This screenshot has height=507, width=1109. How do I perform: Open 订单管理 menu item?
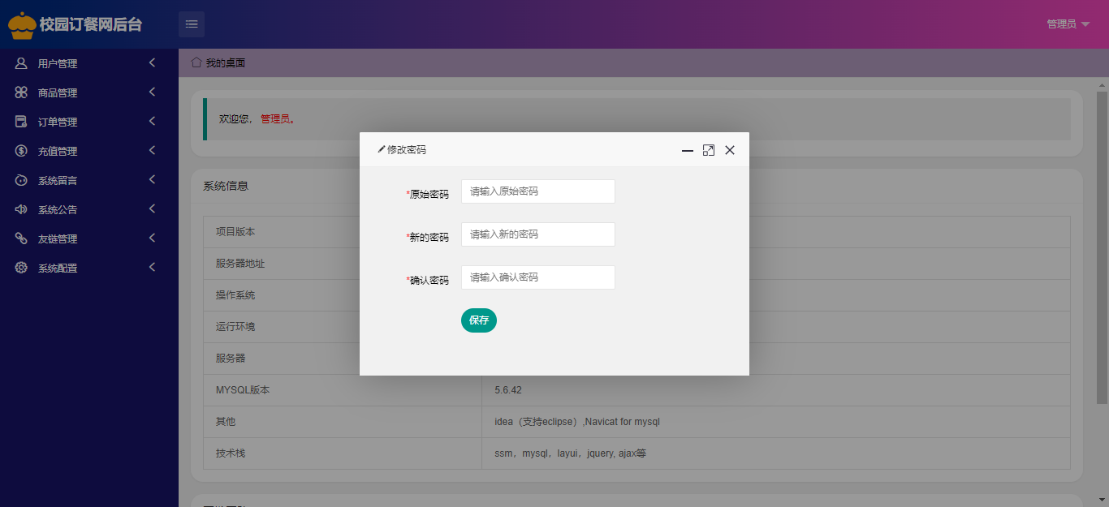tap(89, 122)
